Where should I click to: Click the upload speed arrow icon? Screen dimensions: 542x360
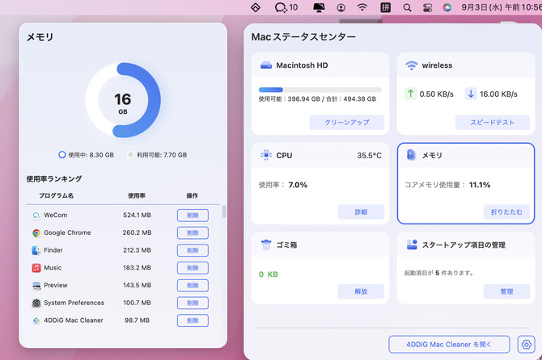click(410, 94)
